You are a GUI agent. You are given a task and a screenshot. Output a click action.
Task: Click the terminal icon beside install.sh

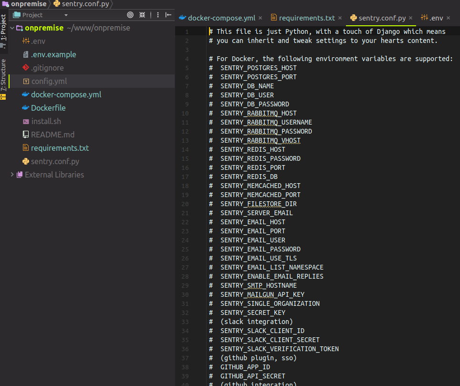pyautogui.click(x=26, y=122)
